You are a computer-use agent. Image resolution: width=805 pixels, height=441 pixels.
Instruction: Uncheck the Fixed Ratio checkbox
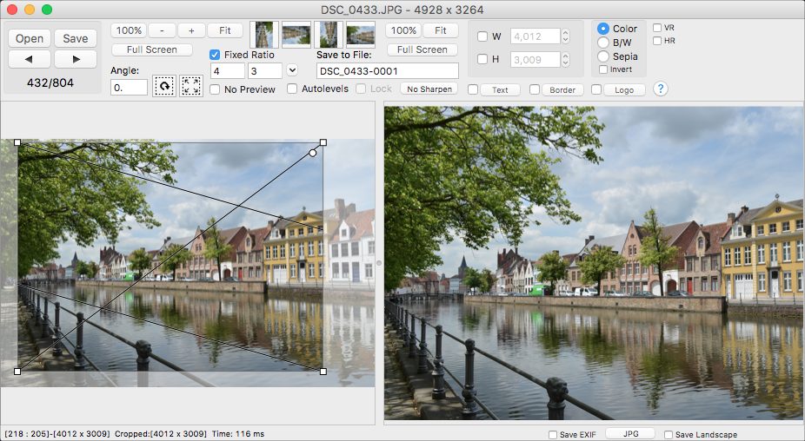click(x=215, y=55)
